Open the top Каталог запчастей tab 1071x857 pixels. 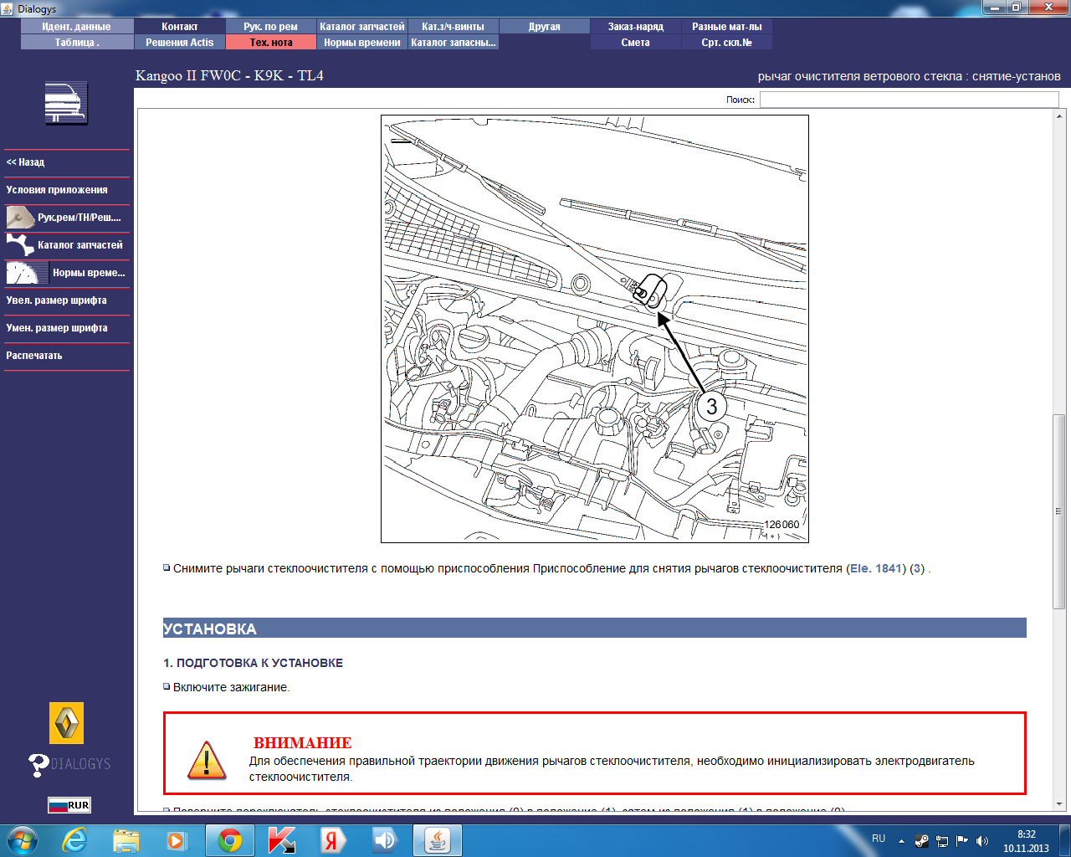[362, 27]
